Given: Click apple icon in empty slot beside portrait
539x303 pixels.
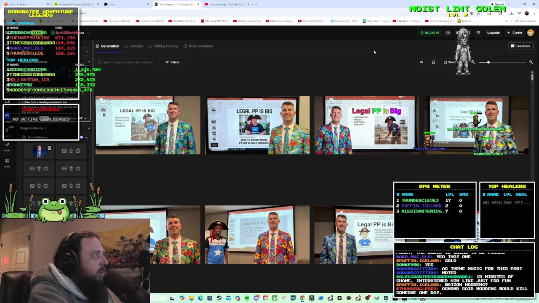Looking at the screenshot, I should pos(78,151).
